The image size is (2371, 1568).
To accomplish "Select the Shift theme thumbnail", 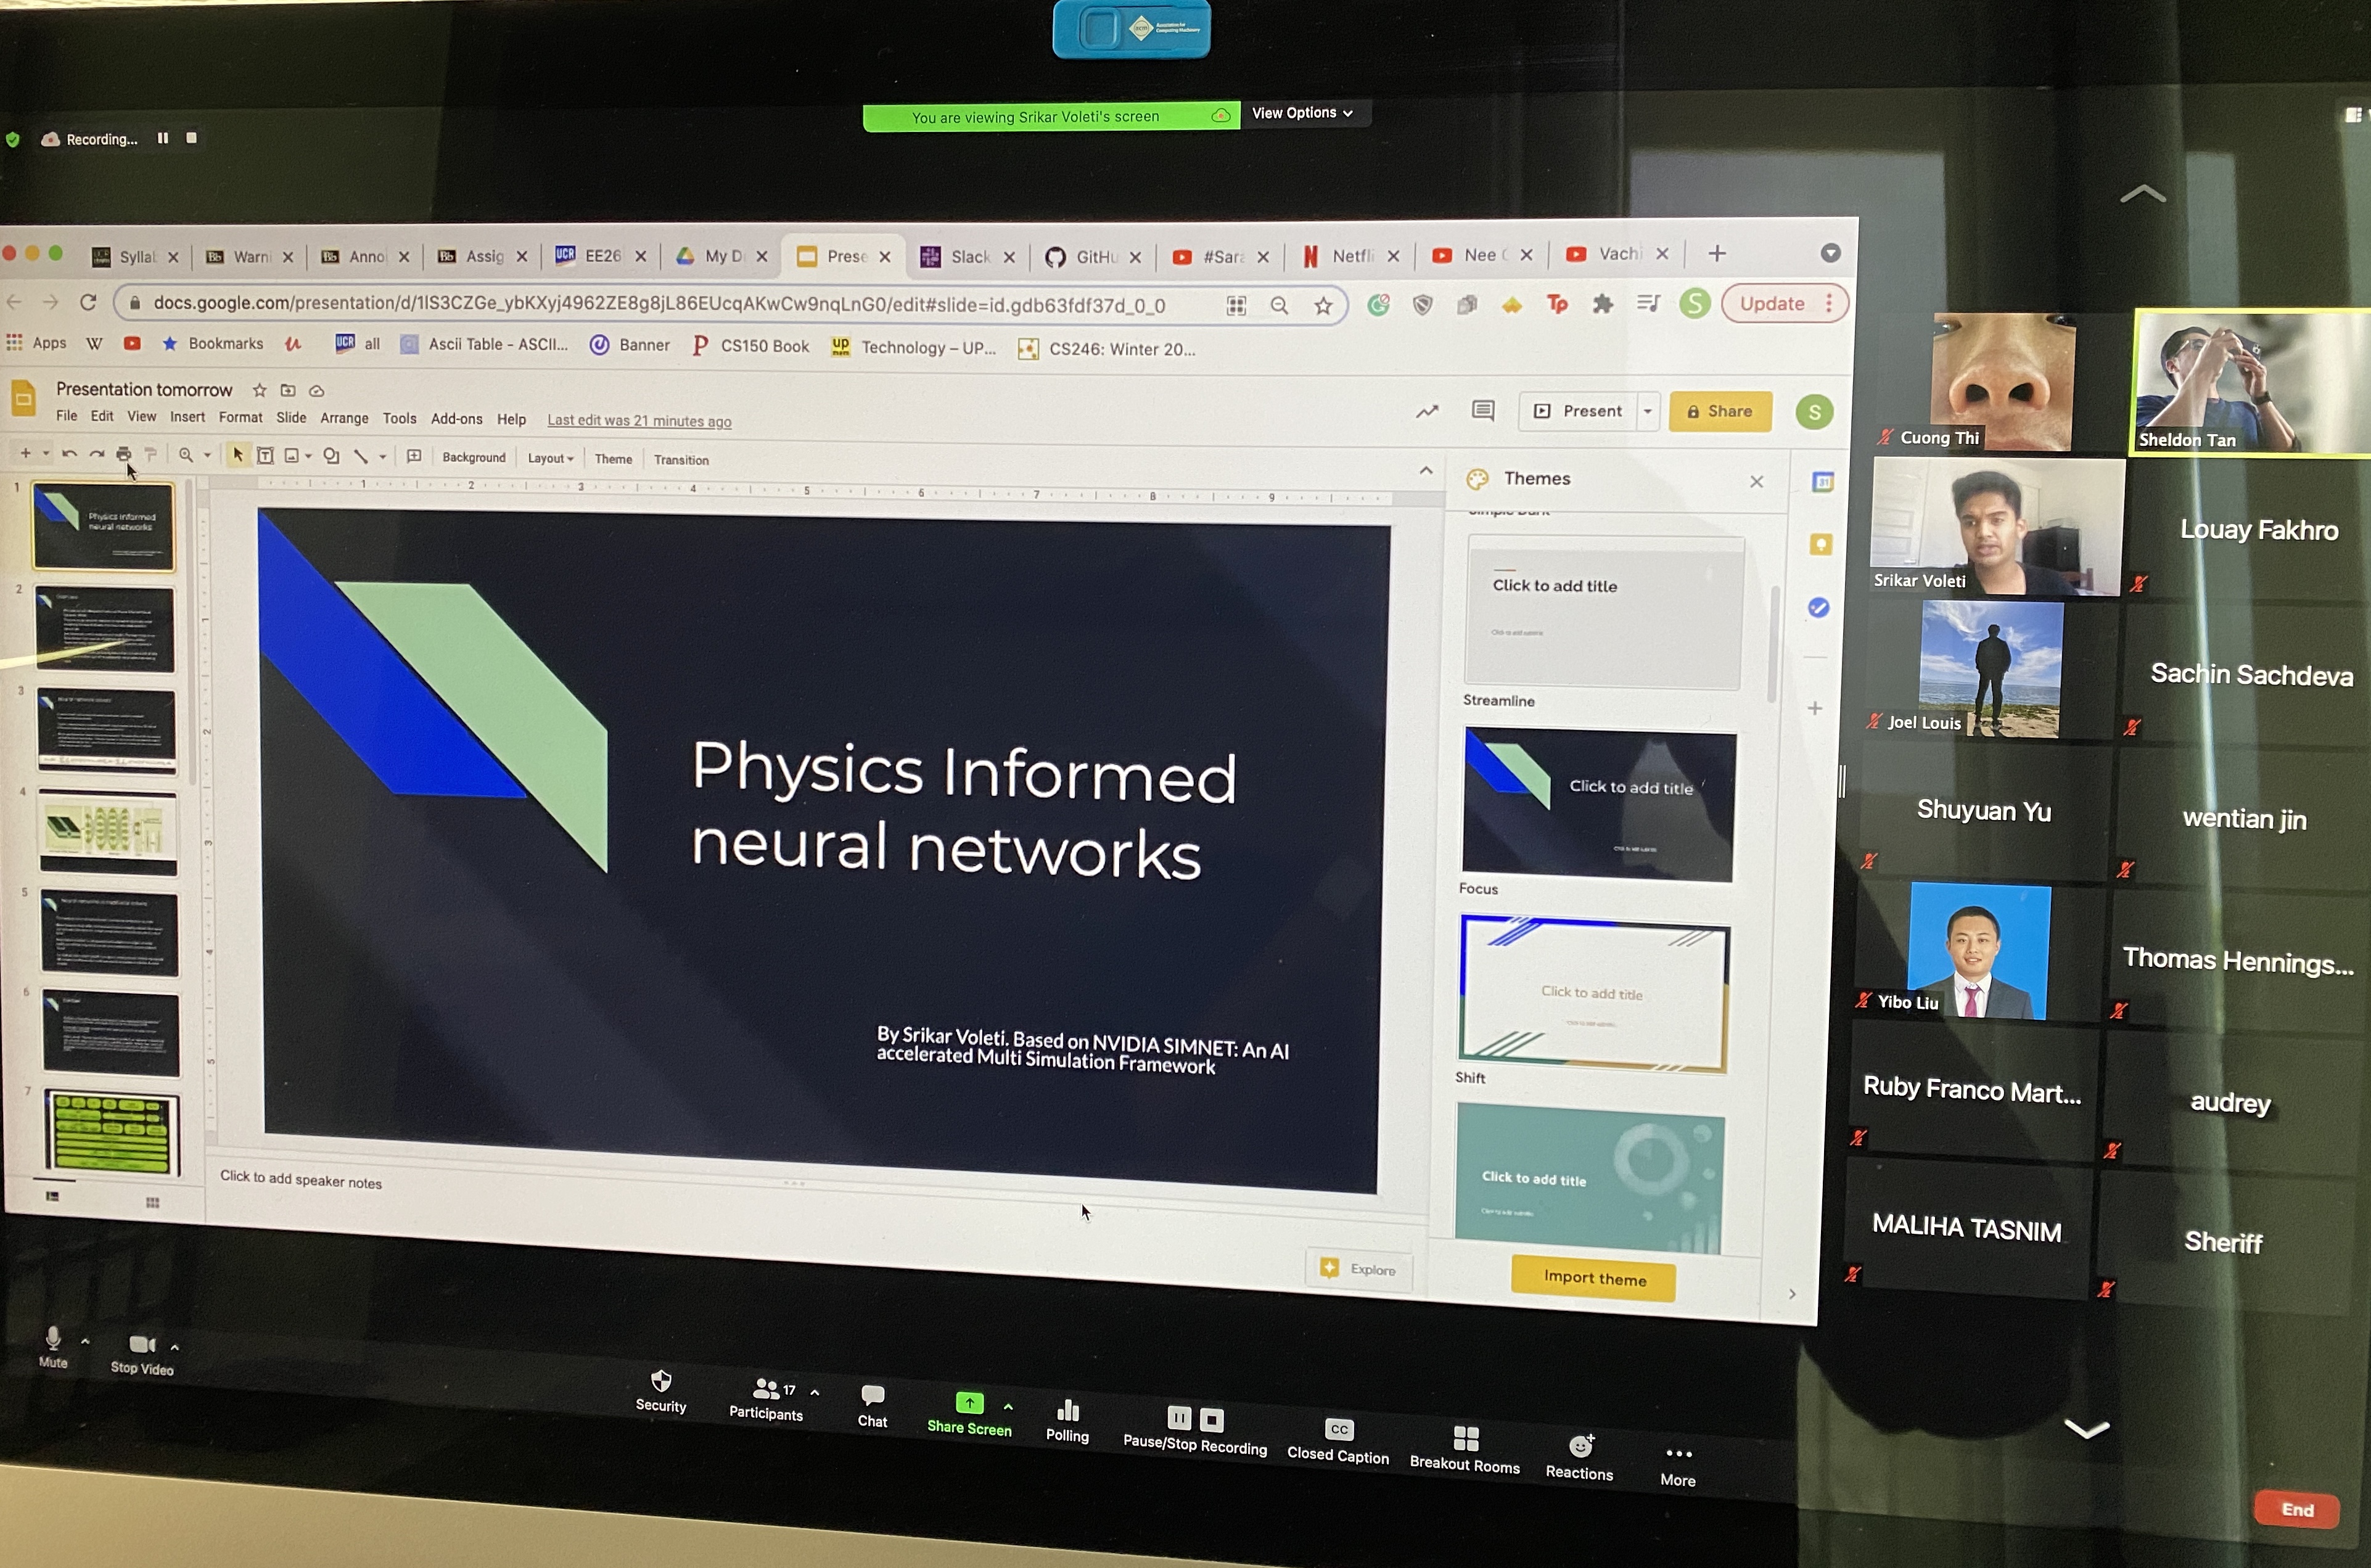I will (1593, 993).
